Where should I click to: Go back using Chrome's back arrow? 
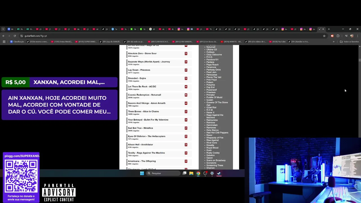(3, 36)
